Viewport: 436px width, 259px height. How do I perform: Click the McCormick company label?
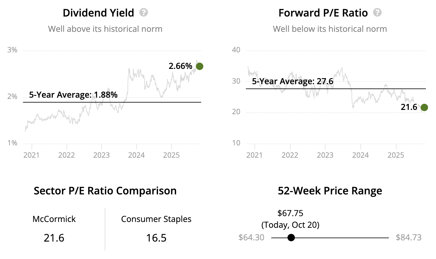point(54,219)
